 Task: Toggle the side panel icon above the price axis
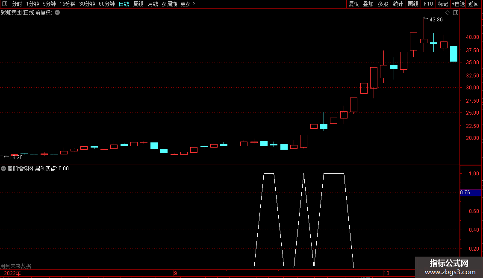tap(456, 13)
